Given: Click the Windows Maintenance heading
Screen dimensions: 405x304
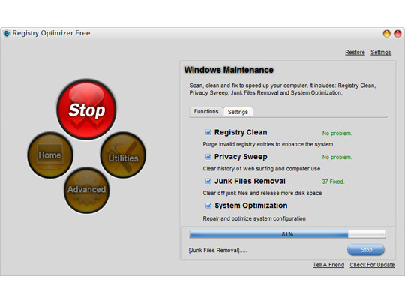Looking at the screenshot, I should tap(229, 70).
